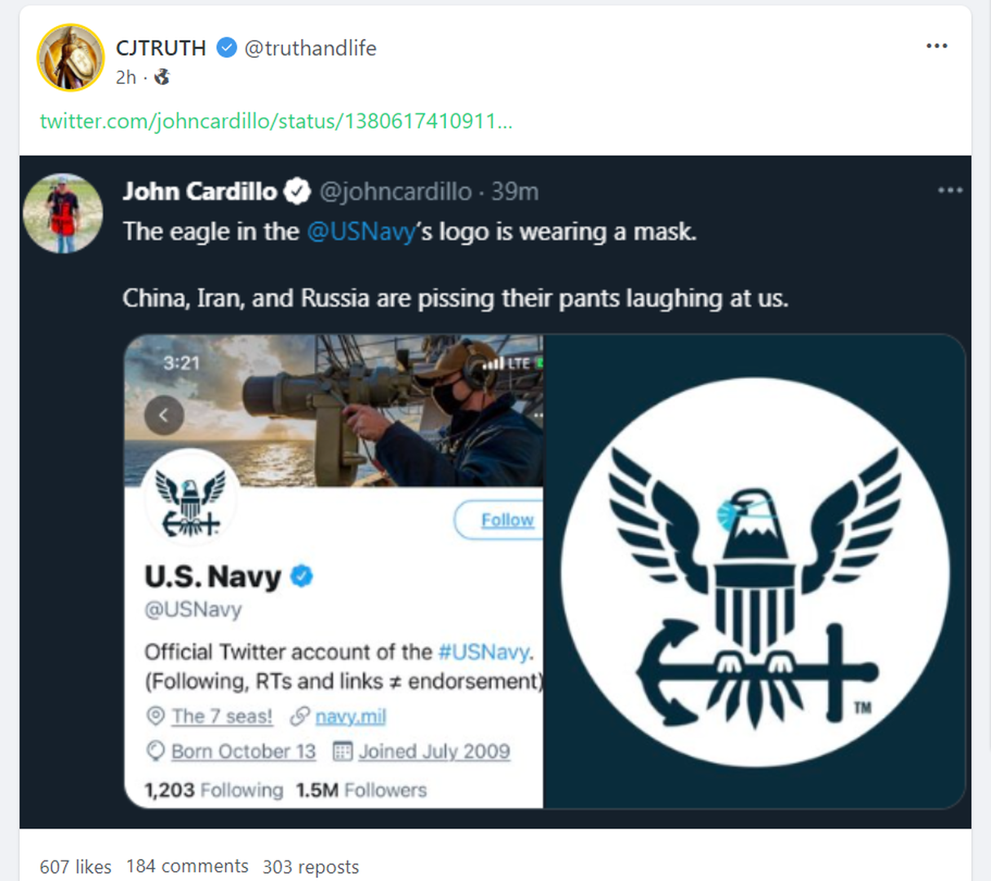Viewport: 991px width, 881px height.
Task: Click the CJTRUTH blue verified badge
Action: click(x=227, y=48)
